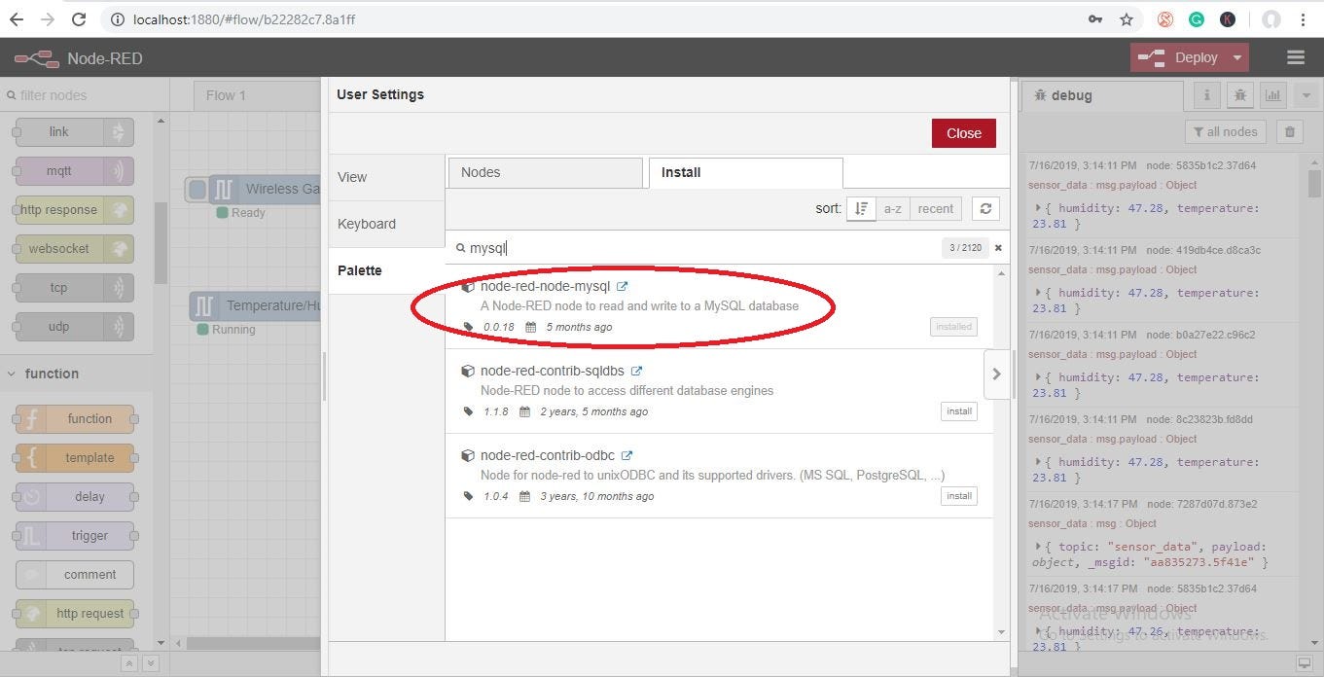1324x677 pixels.
Task: Select the function palette node
Action: (75, 419)
